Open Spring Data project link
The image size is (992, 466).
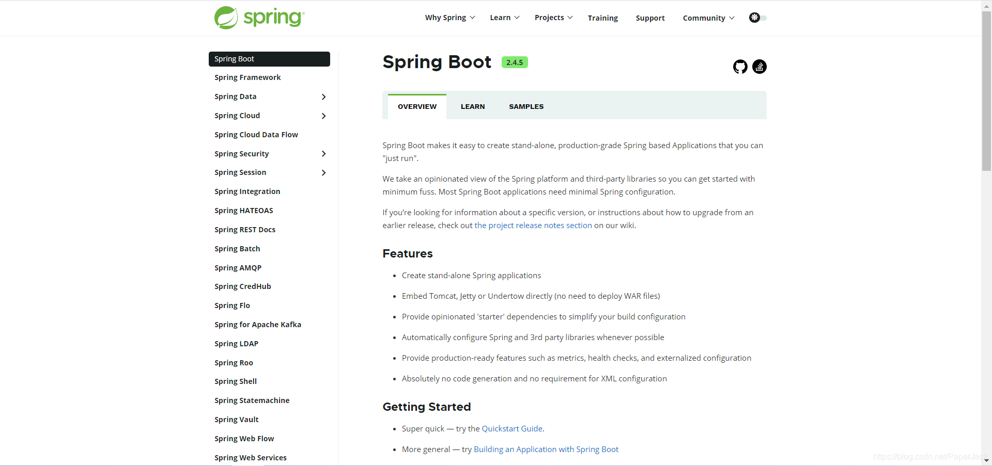pyautogui.click(x=236, y=97)
